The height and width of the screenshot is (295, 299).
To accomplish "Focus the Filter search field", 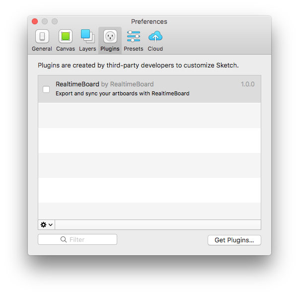I will point(84,239).
